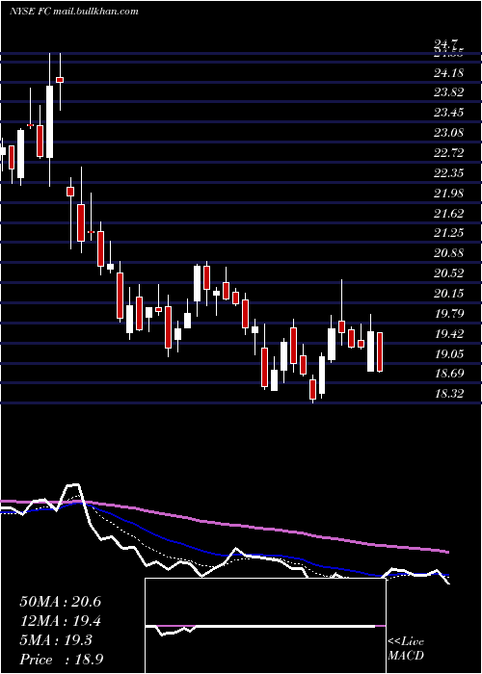482x674 pixels.
Task: Click the 24.18 price axis label
Action: [x=449, y=72]
